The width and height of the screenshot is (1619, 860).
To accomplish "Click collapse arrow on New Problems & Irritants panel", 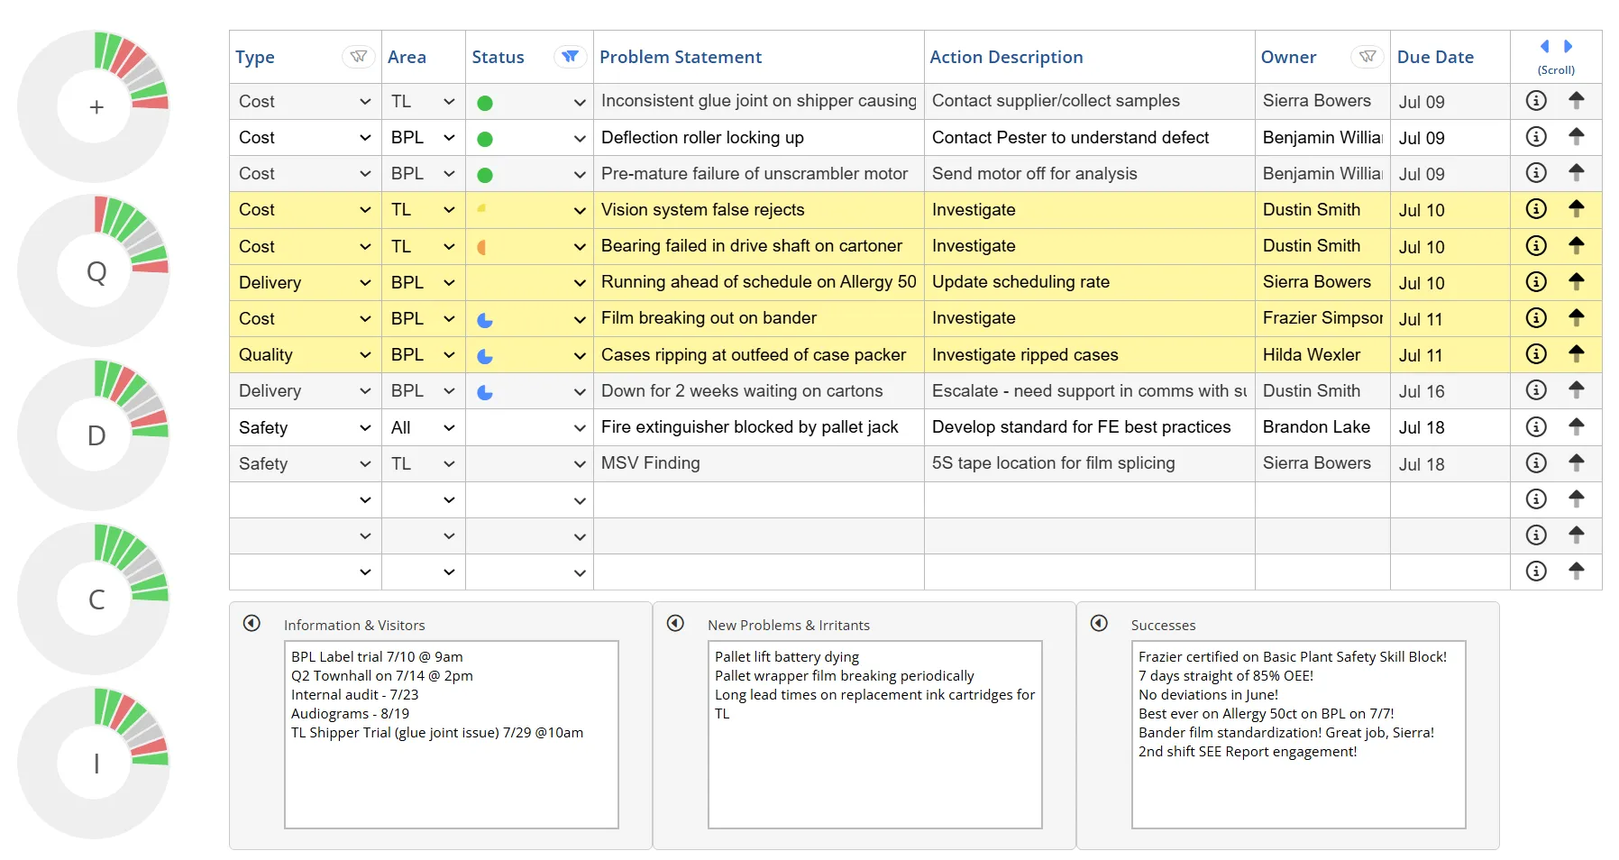I will point(675,620).
